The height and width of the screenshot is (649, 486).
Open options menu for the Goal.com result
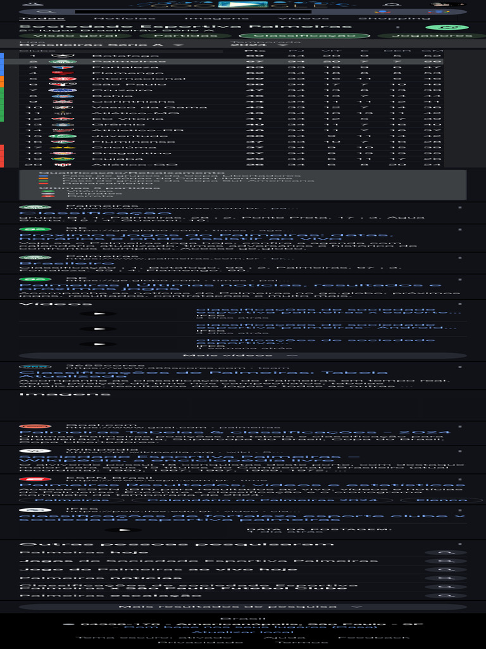click(x=460, y=427)
